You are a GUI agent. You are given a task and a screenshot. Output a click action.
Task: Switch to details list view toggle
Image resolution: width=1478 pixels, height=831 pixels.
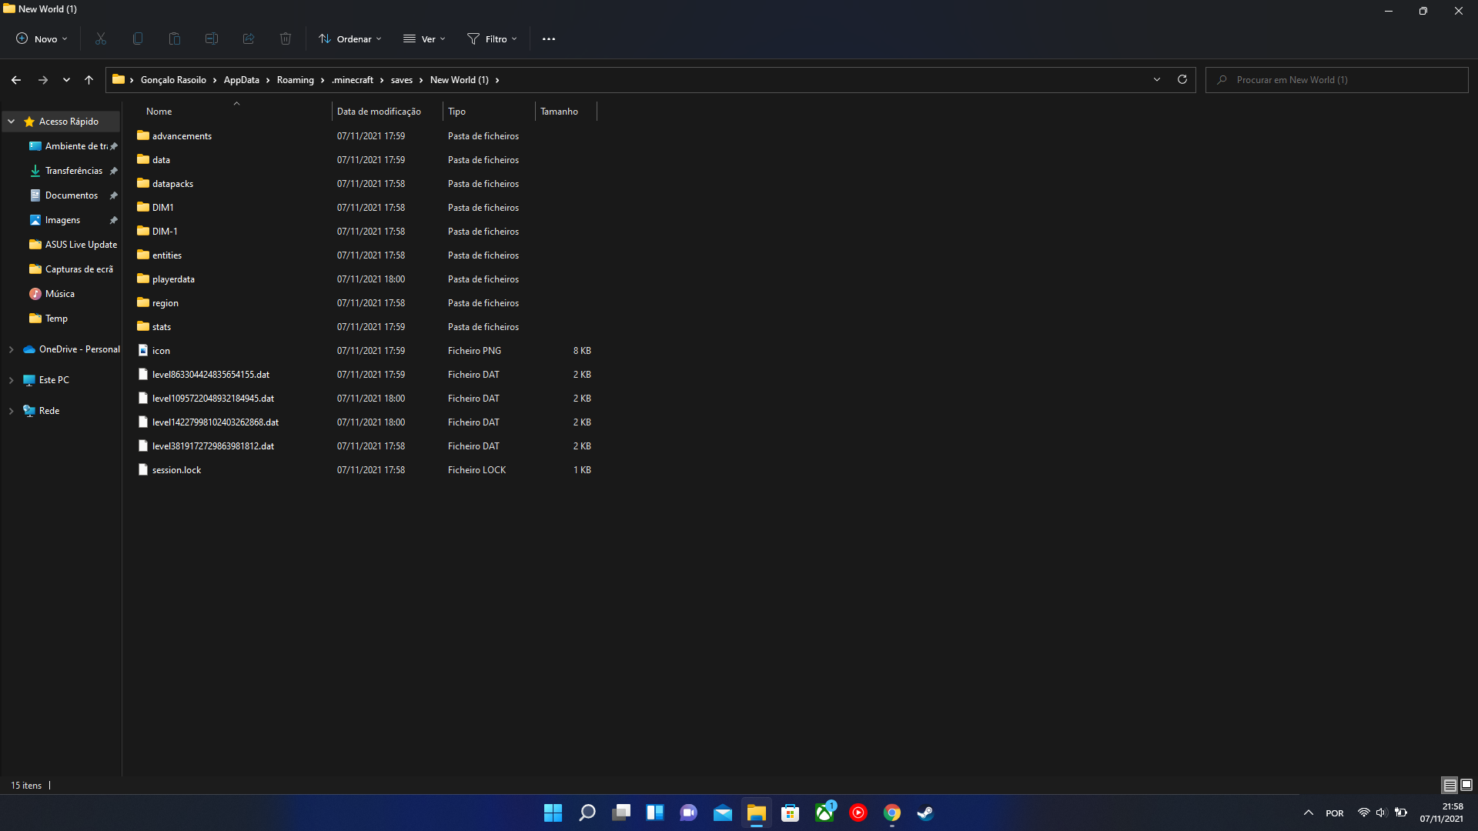[x=1450, y=785]
